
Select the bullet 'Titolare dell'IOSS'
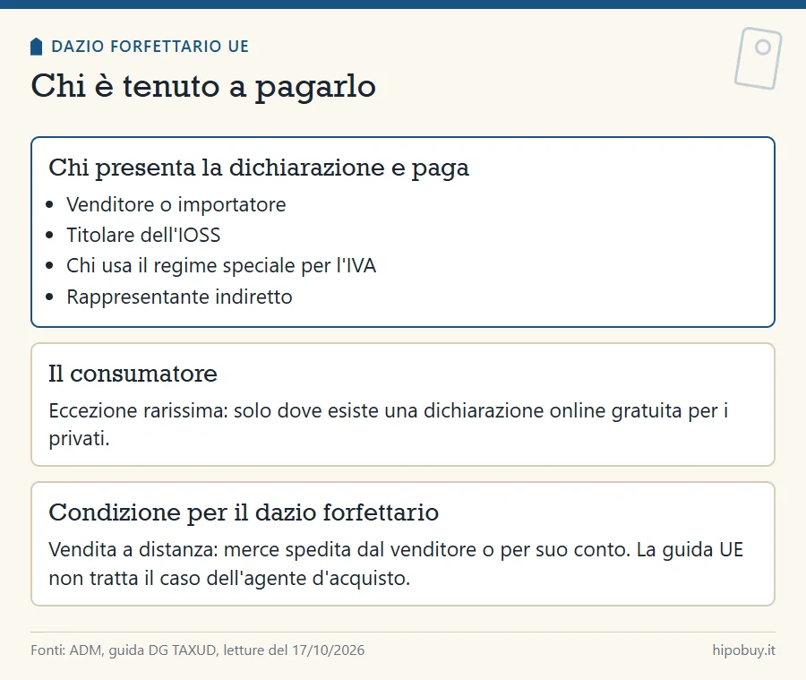[143, 235]
